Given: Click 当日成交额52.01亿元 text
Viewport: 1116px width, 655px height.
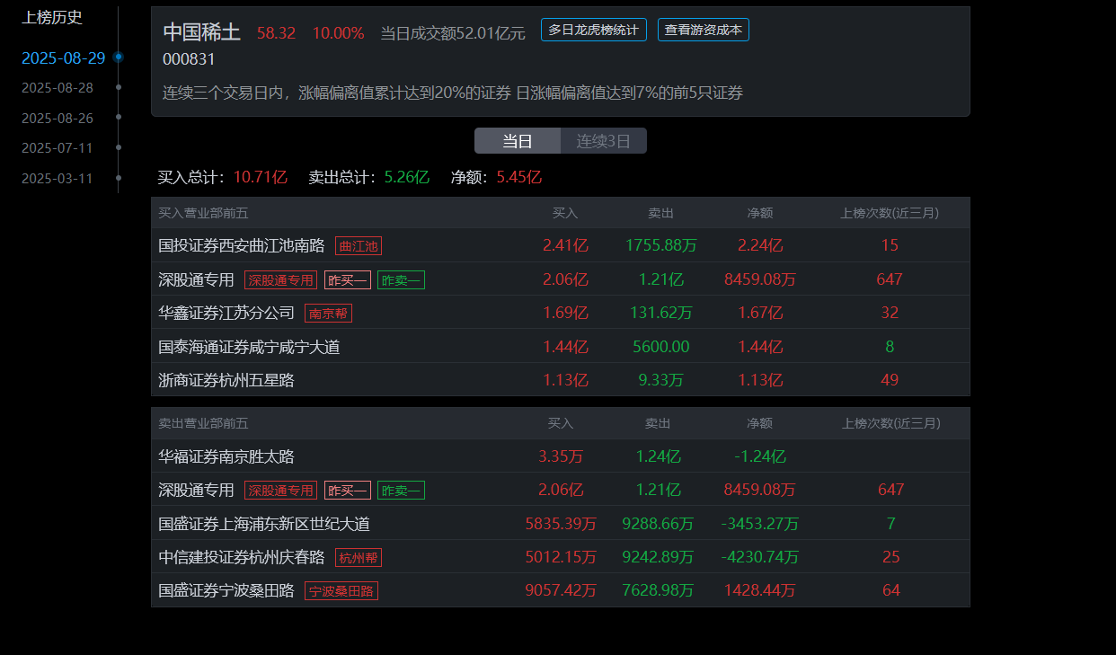Looking at the screenshot, I should pos(453,33).
